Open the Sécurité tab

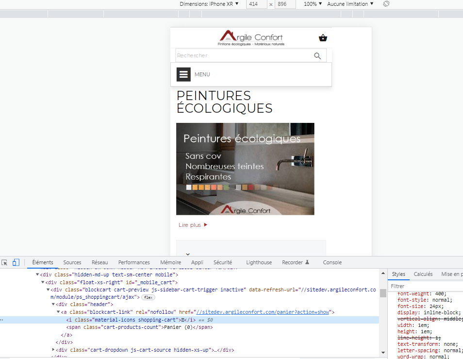(x=223, y=262)
